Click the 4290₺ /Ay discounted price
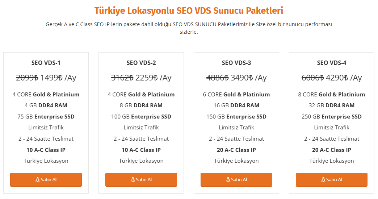This screenshot has width=378, height=199. pos(344,78)
